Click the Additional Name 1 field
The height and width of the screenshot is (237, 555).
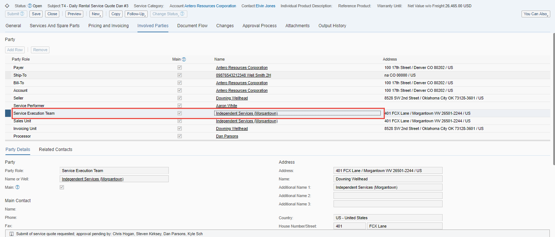(x=388, y=187)
